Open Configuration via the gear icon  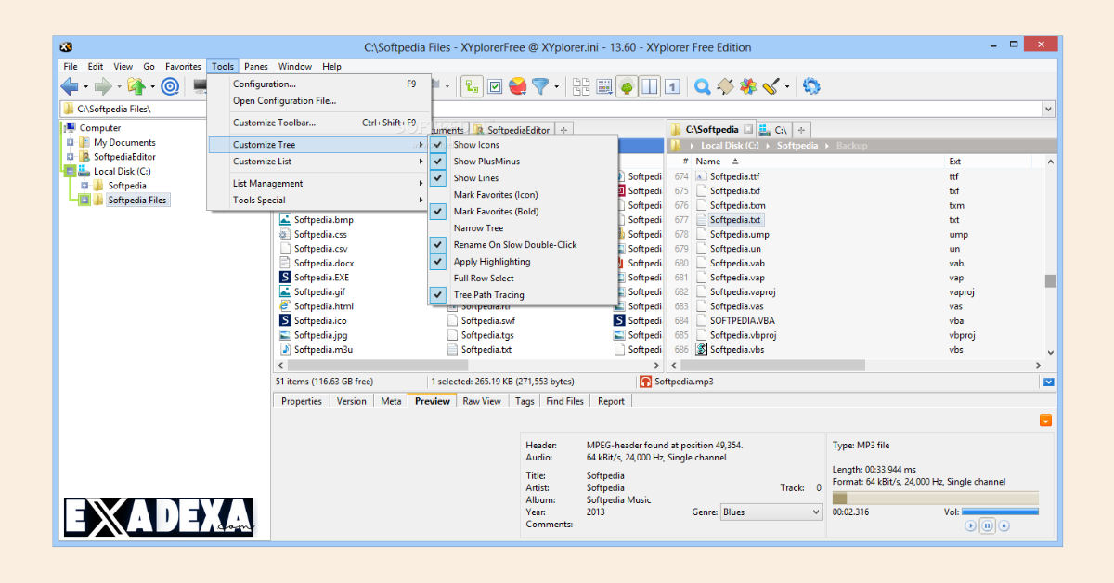click(810, 86)
